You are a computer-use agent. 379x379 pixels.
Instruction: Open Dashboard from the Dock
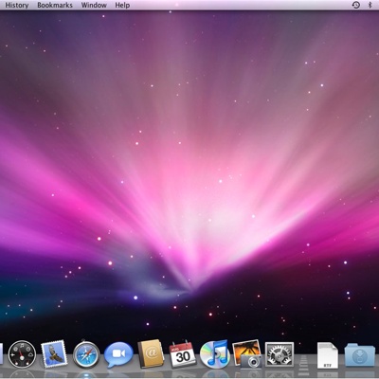coord(22,354)
